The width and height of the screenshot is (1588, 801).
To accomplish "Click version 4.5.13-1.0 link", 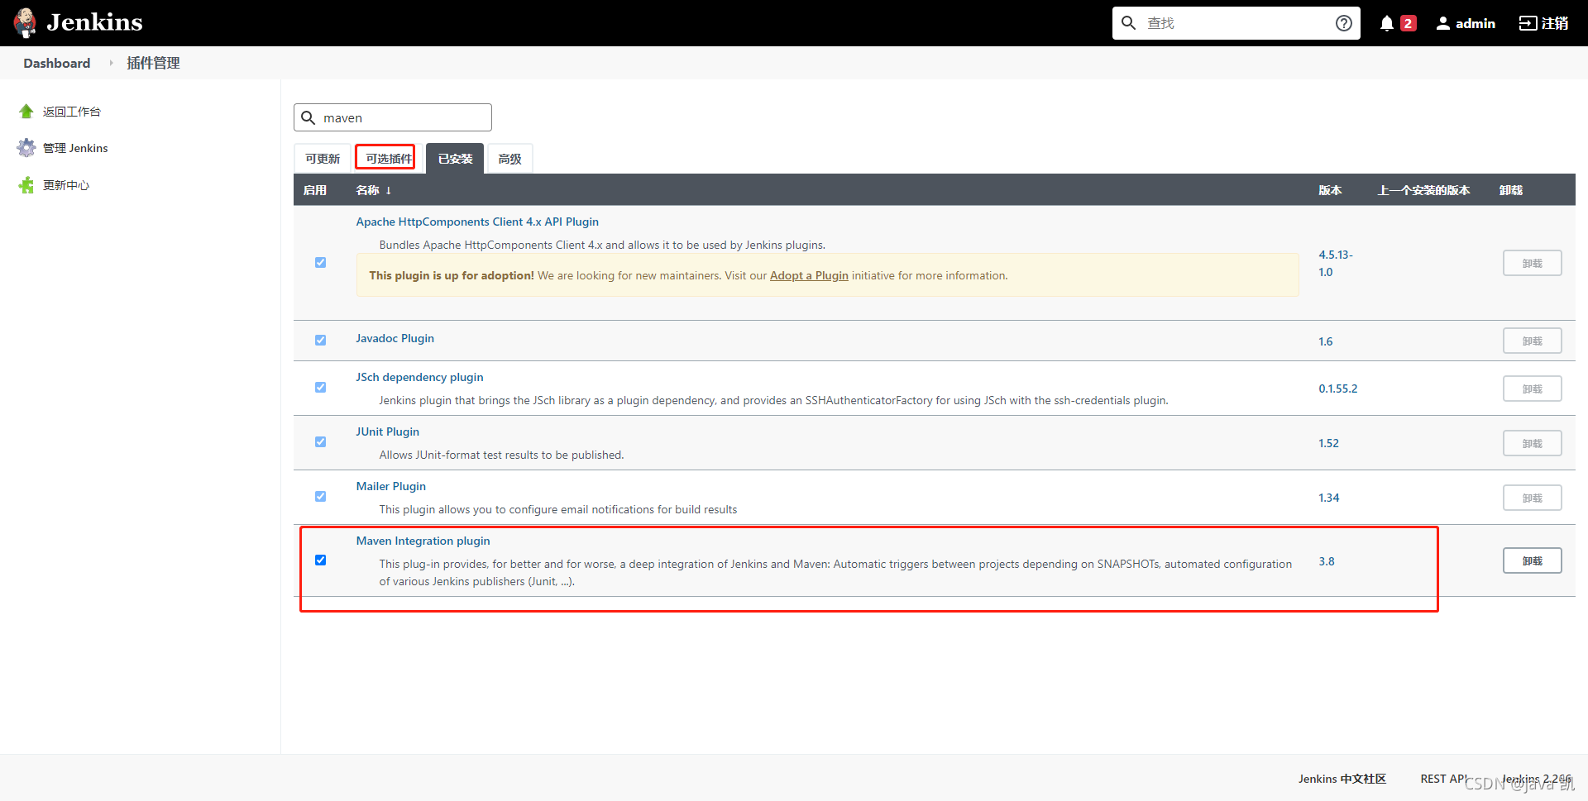I will tap(1336, 263).
